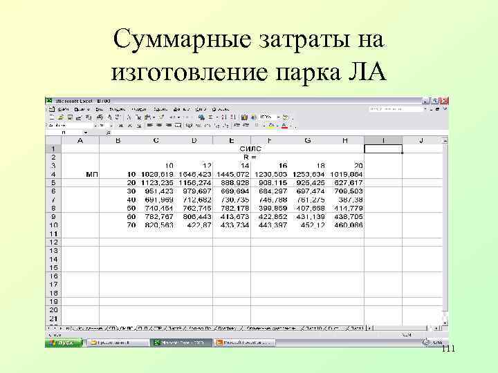Image resolution: width=498 pixels, height=373 pixels.
Task: Open the zoom percentage dropdown
Action: (x=278, y=117)
